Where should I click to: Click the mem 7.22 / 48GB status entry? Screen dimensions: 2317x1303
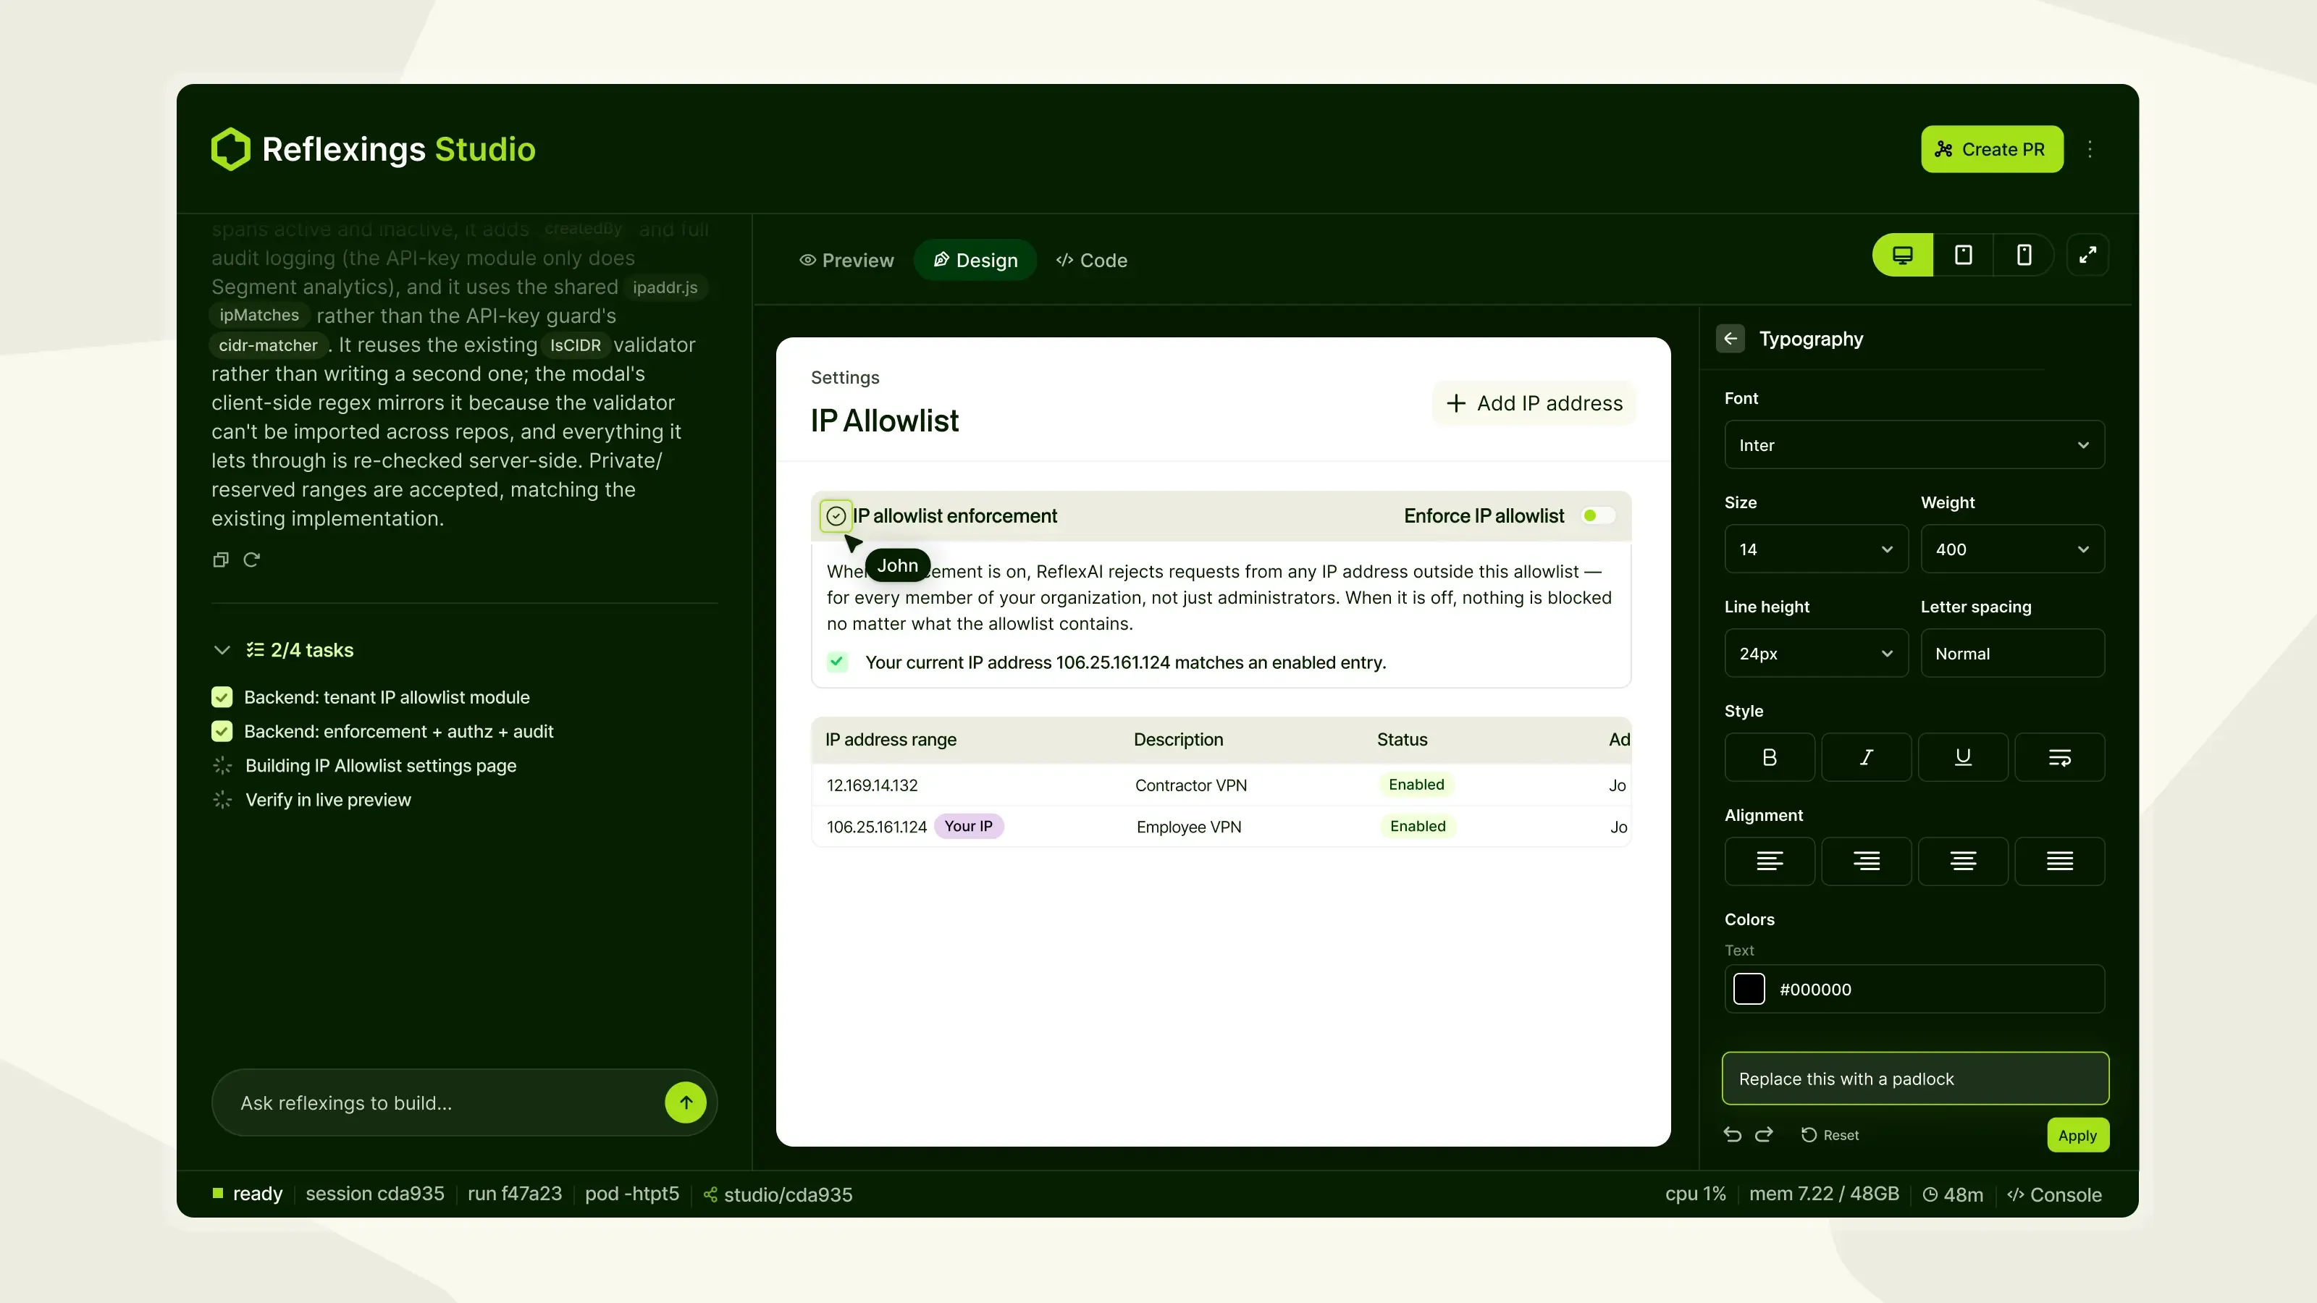tap(1823, 1194)
